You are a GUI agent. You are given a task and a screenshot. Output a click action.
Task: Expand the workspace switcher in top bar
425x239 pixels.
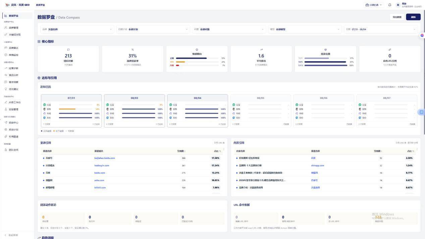pyautogui.click(x=374, y=5)
